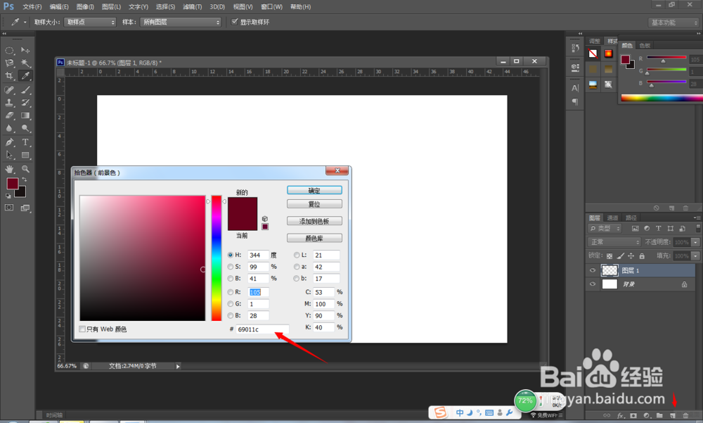Select the Horizontal Type tool

pos(25,142)
